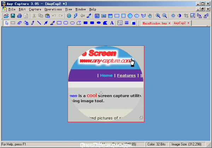Zoom in with magnifier plus

pyautogui.click(x=158, y=16)
